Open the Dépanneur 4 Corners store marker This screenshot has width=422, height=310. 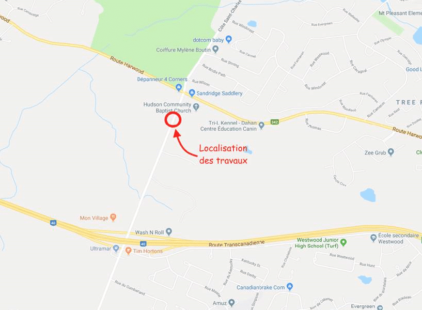click(178, 87)
